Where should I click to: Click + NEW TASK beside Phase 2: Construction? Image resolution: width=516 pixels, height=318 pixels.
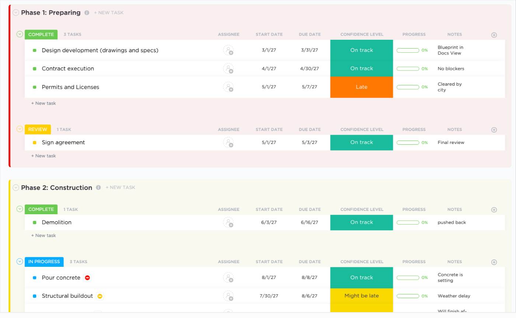[x=121, y=188]
